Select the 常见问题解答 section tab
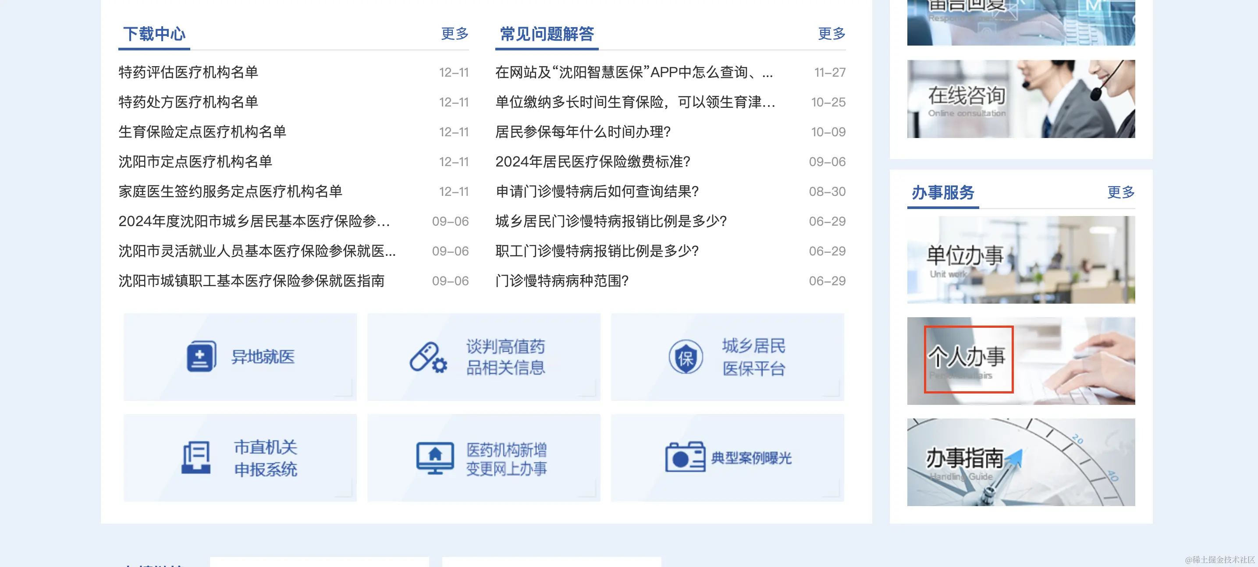 click(547, 34)
